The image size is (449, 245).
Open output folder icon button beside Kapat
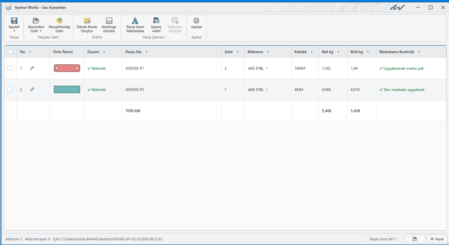pos(415,239)
